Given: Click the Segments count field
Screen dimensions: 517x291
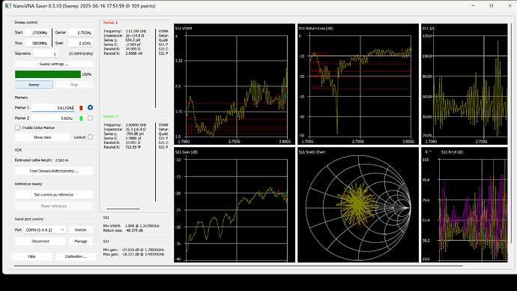Looking at the screenshot, I should 46,53.
